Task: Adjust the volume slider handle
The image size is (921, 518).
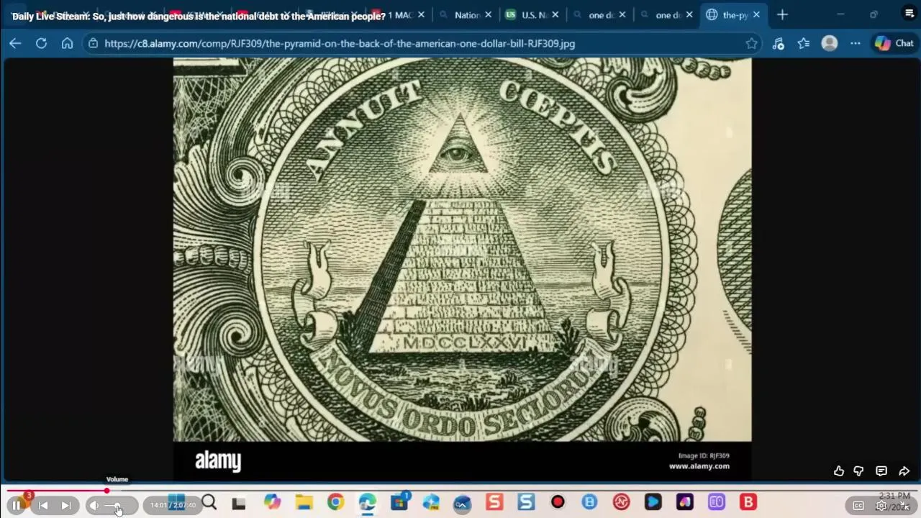Action: (x=117, y=506)
